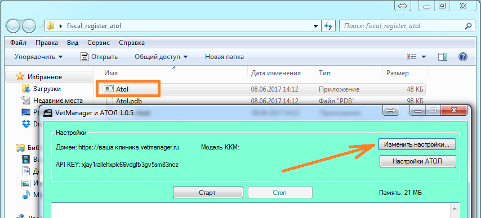Expand the view options dropdown arrow
The height and width of the screenshot is (218, 481).
(x=424, y=57)
